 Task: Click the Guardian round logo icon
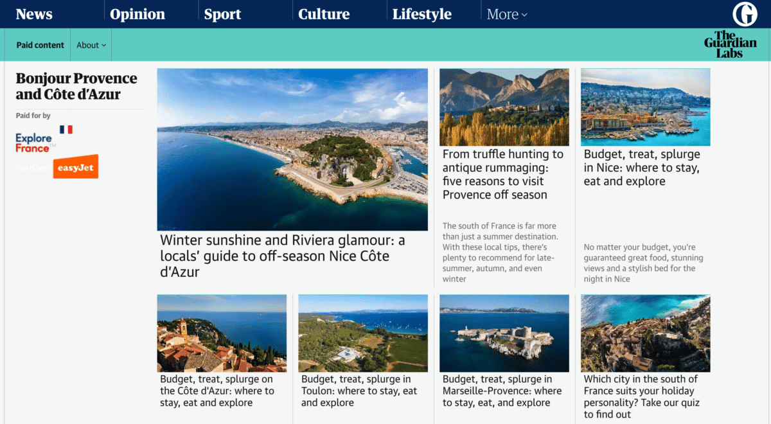(x=745, y=14)
